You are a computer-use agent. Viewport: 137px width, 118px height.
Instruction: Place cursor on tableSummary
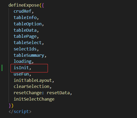29,55
